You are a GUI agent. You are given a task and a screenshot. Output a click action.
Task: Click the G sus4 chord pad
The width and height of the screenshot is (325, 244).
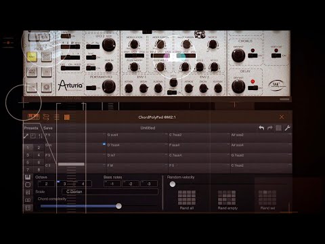coord(137,138)
